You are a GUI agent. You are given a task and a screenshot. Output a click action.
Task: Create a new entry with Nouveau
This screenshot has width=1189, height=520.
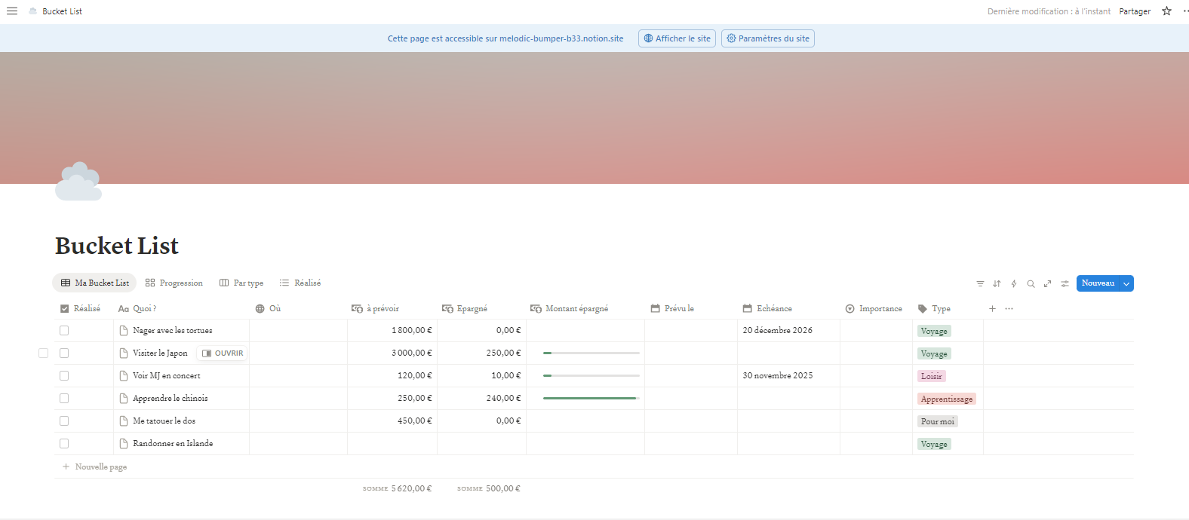coord(1098,283)
